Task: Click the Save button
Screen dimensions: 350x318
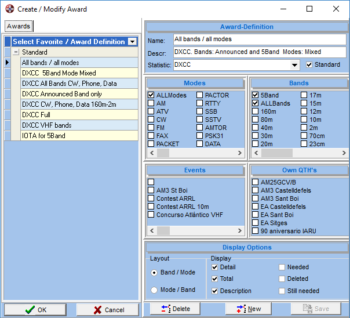Action: tap(316, 309)
